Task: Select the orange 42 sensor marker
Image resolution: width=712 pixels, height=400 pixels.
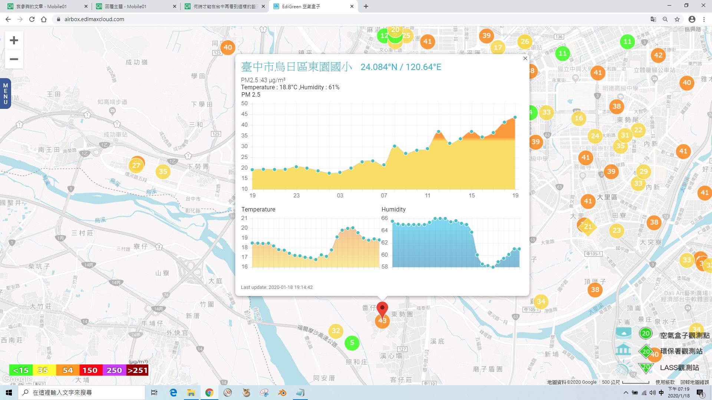Action: [658, 55]
